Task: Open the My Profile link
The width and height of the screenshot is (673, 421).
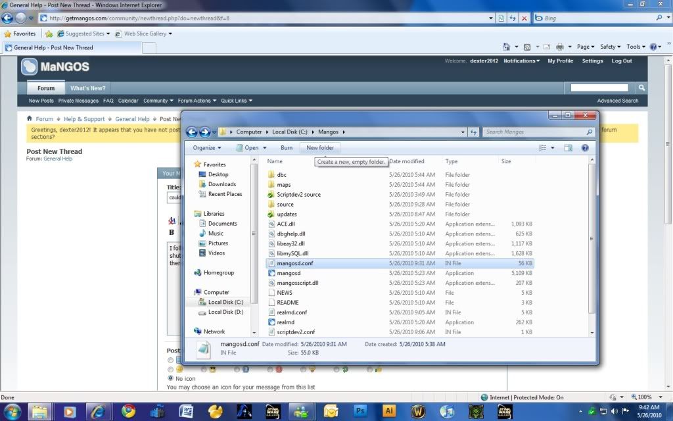Action: (x=560, y=61)
